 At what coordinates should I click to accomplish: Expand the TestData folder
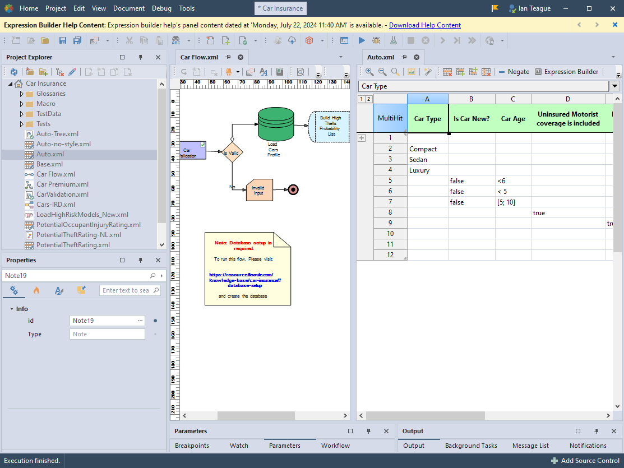(21, 114)
